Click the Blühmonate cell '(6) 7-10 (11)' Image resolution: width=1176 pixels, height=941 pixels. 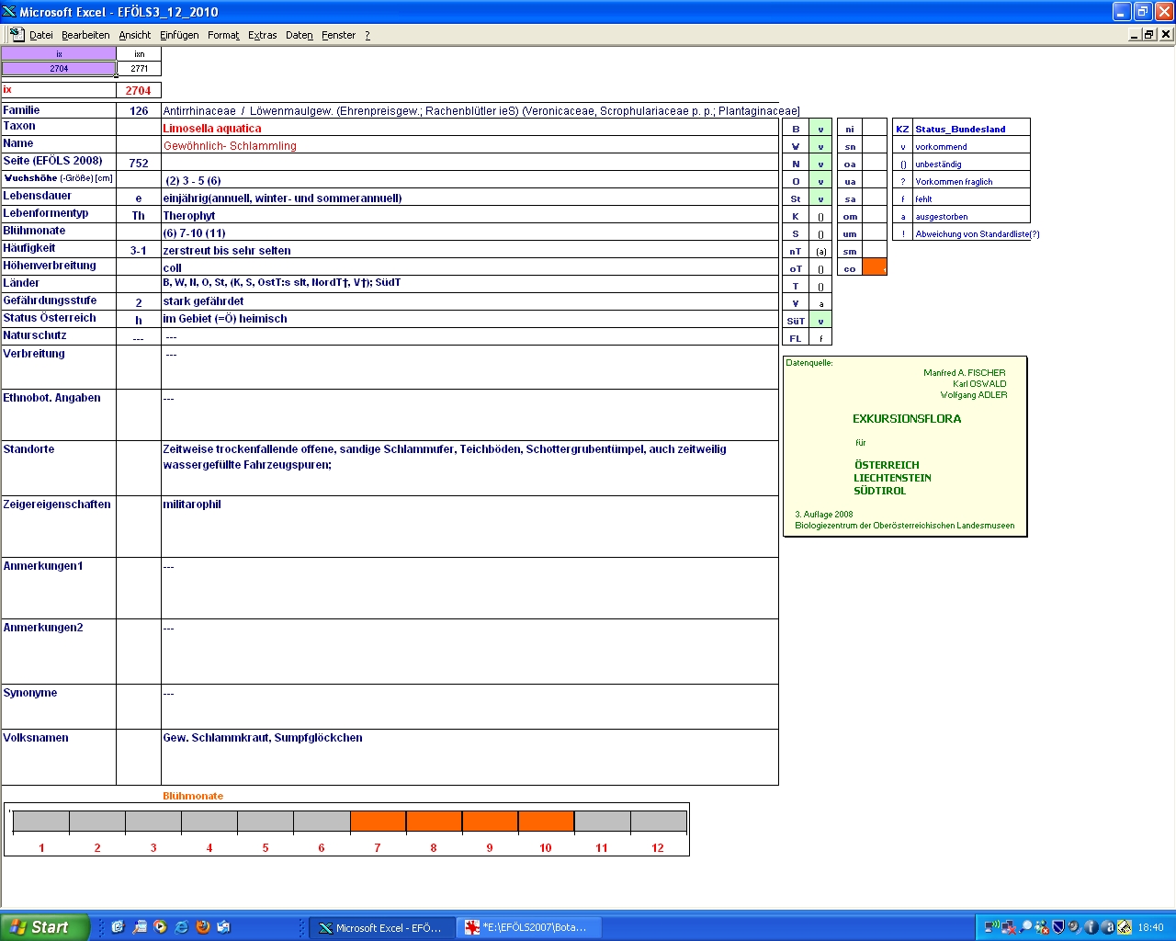pos(469,232)
